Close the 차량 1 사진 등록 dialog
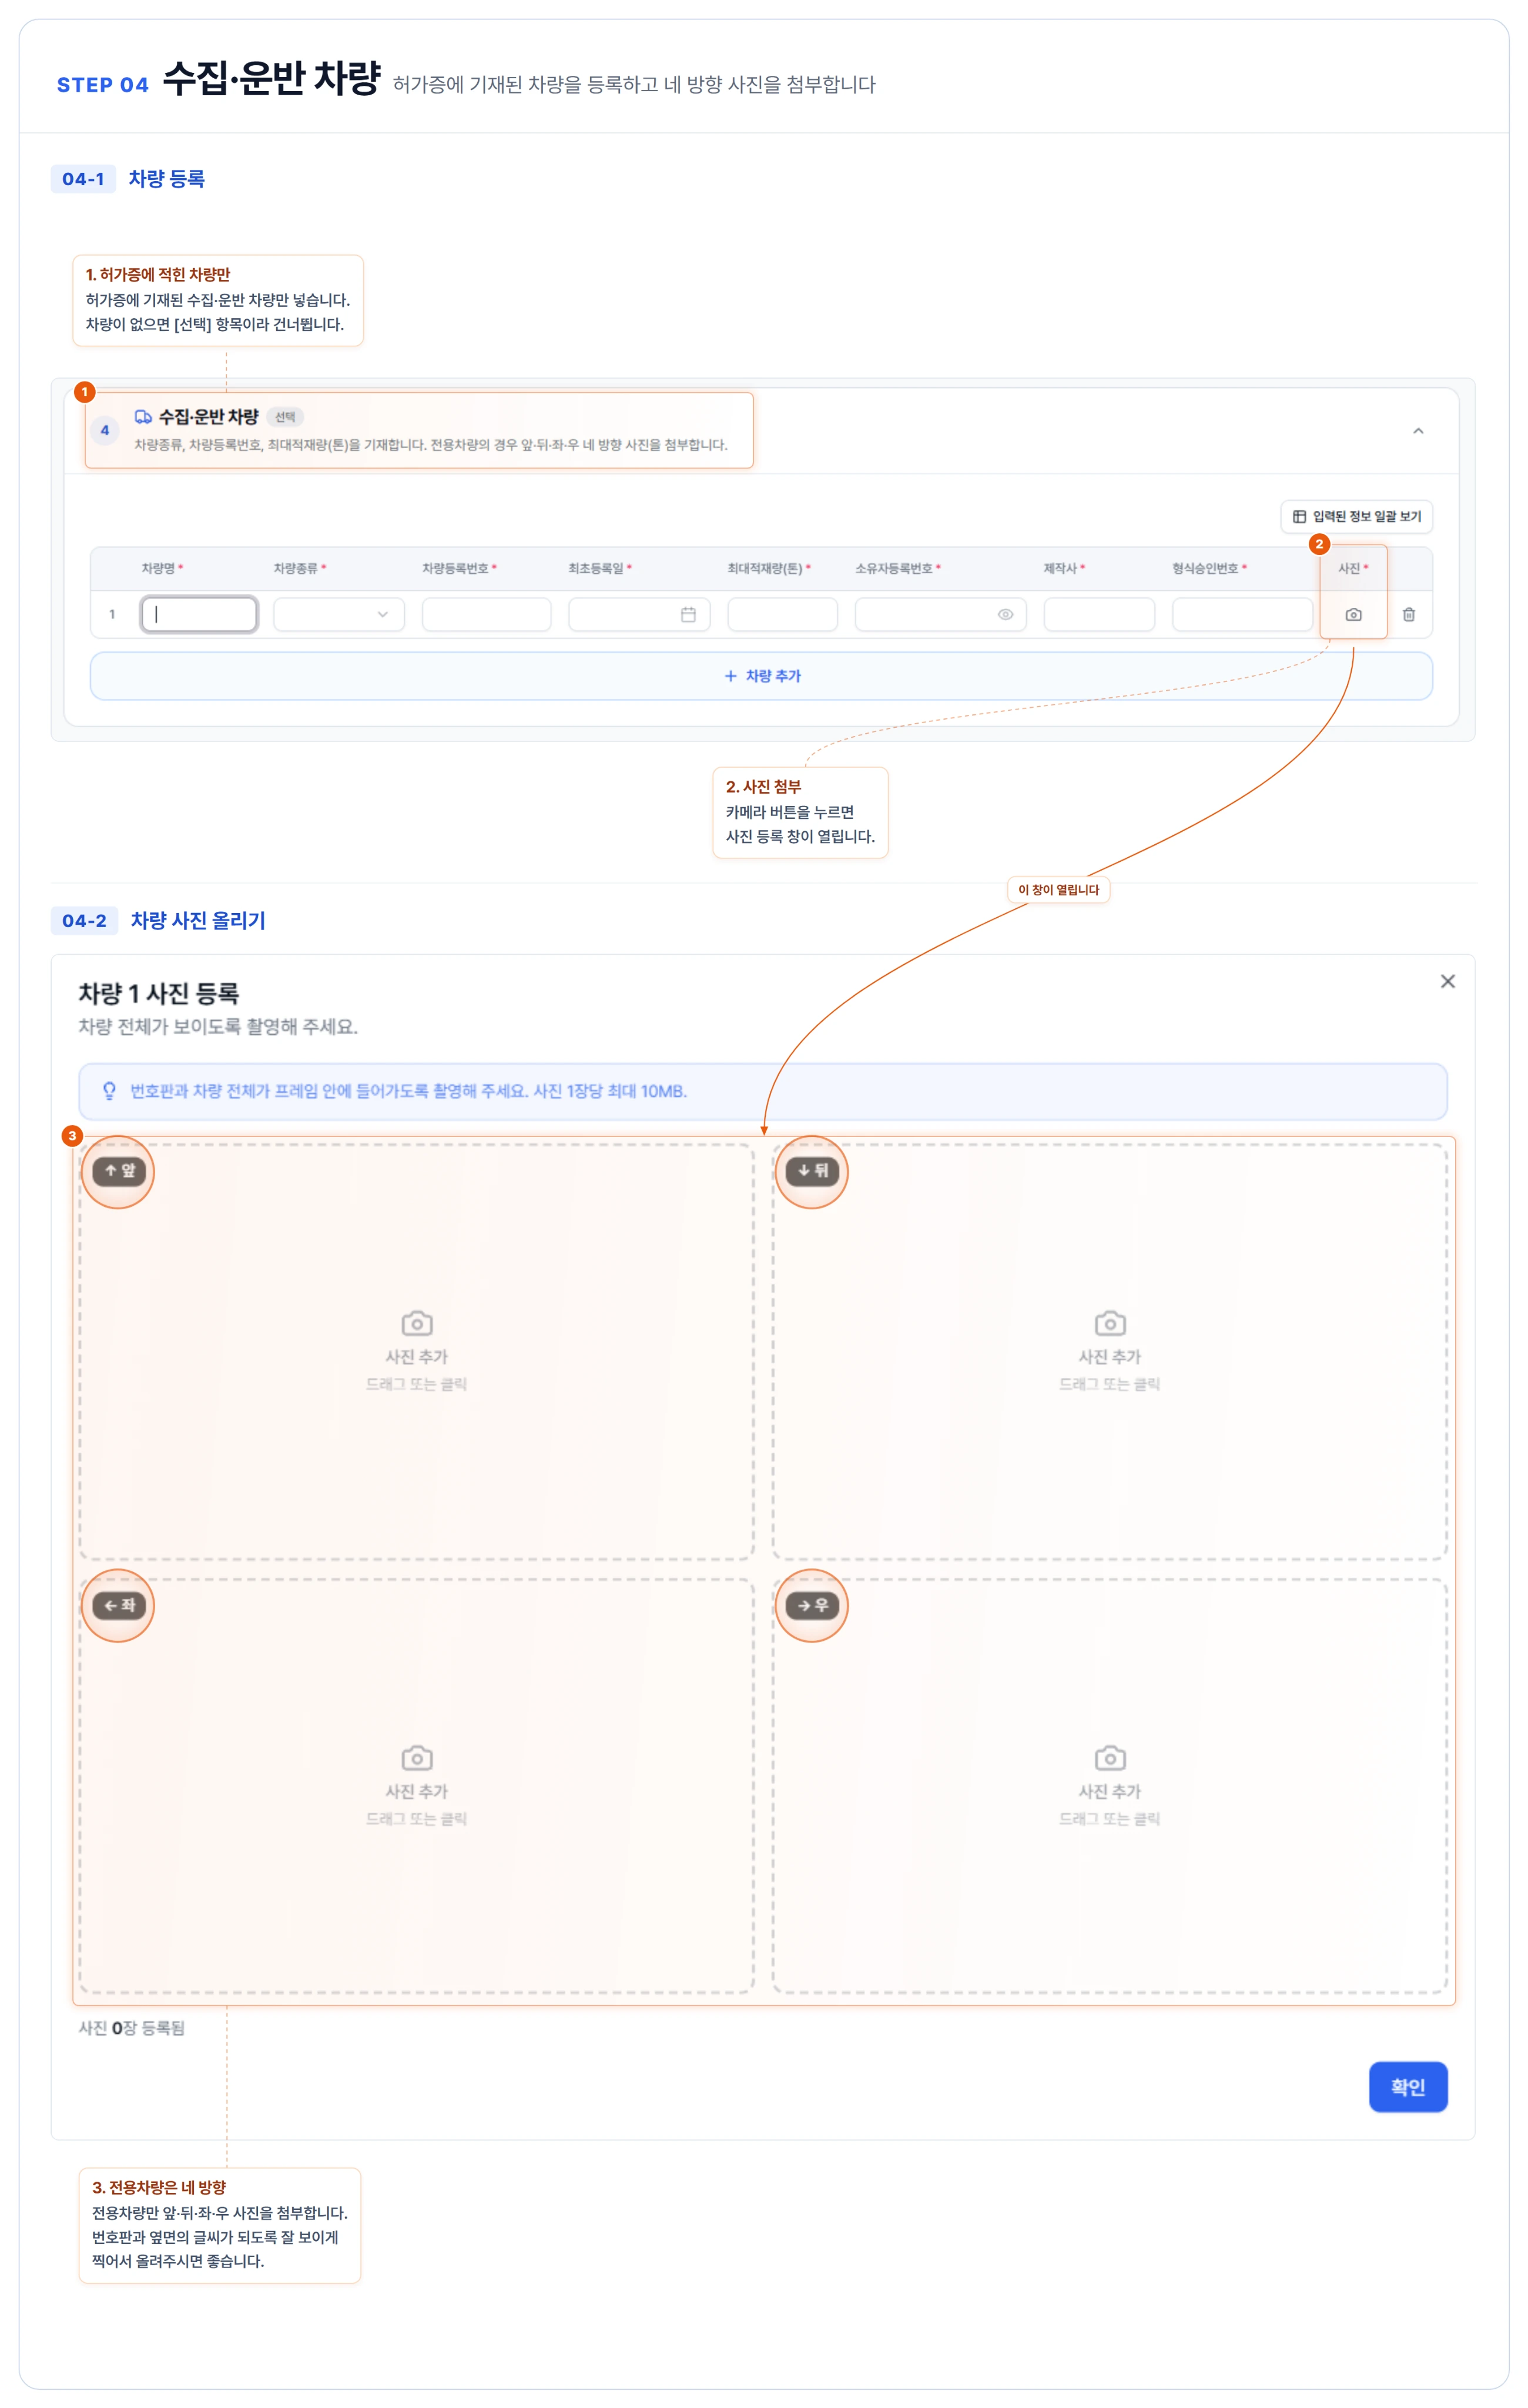 [1447, 981]
